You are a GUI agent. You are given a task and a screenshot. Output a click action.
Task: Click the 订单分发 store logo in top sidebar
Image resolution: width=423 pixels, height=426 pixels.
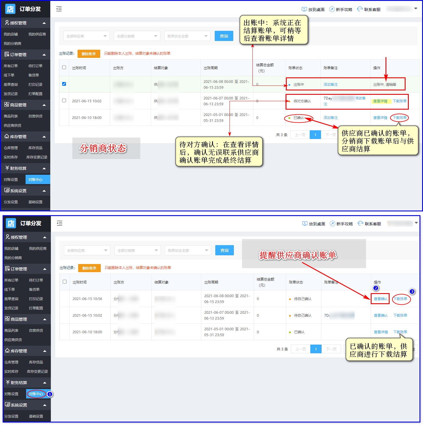(10, 9)
